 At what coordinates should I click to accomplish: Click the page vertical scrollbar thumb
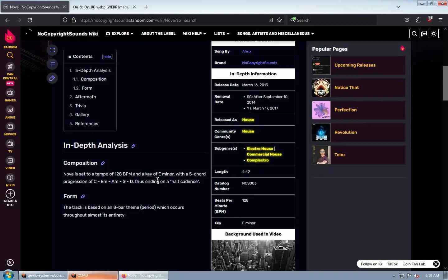click(445, 83)
